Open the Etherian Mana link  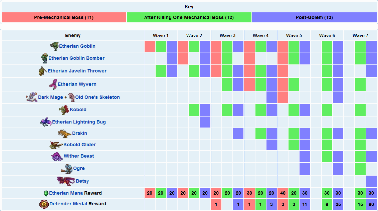click(66, 193)
